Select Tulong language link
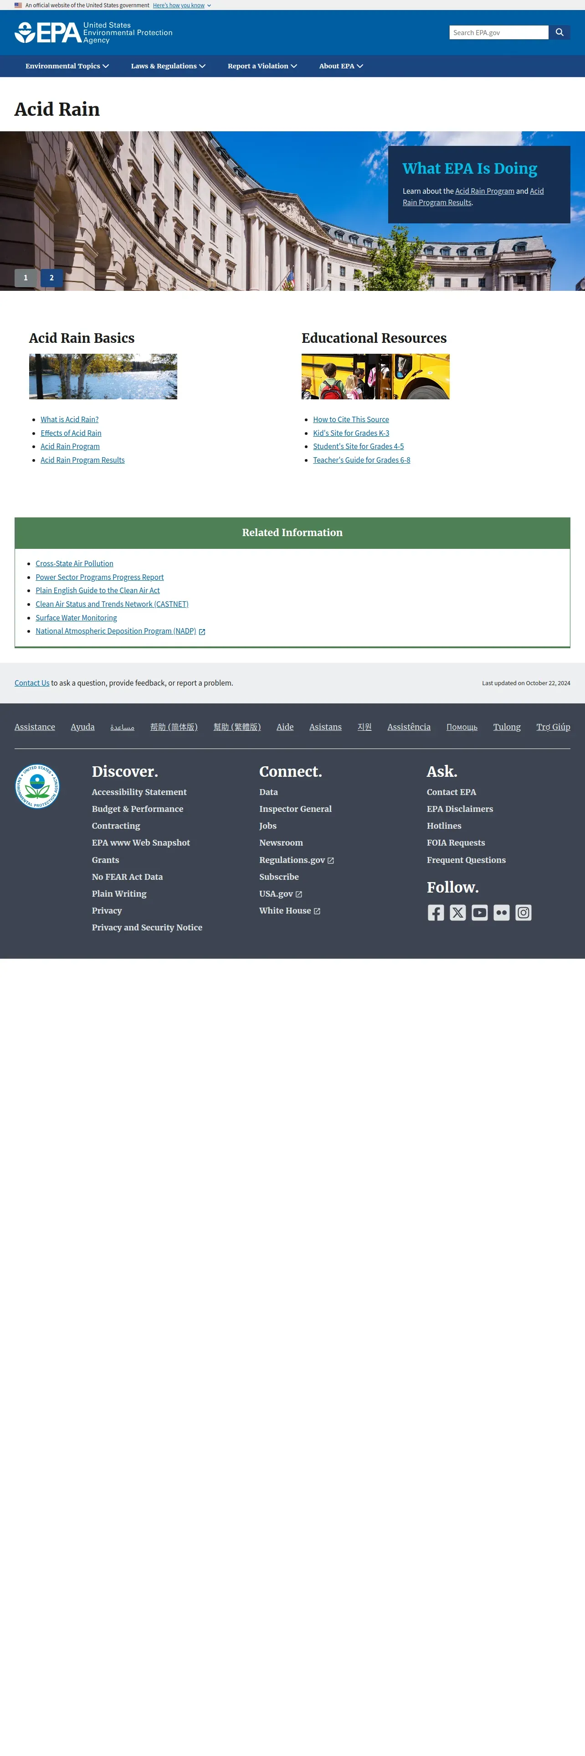Viewport: 585px width, 1756px height. click(507, 728)
